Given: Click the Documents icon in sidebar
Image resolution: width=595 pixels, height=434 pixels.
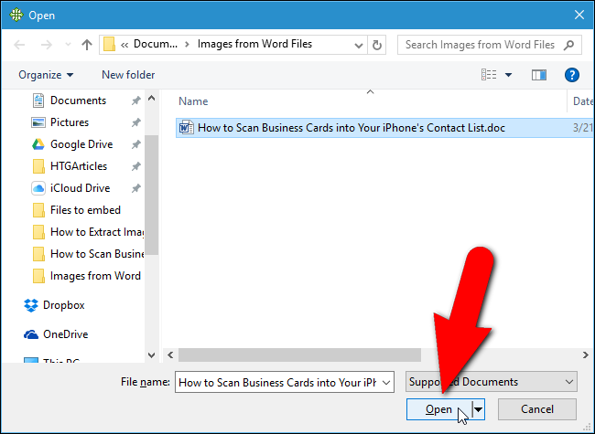Looking at the screenshot, I should [38, 101].
